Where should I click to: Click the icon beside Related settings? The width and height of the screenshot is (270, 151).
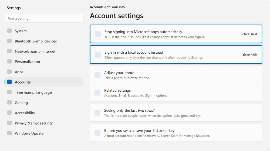click(97, 93)
